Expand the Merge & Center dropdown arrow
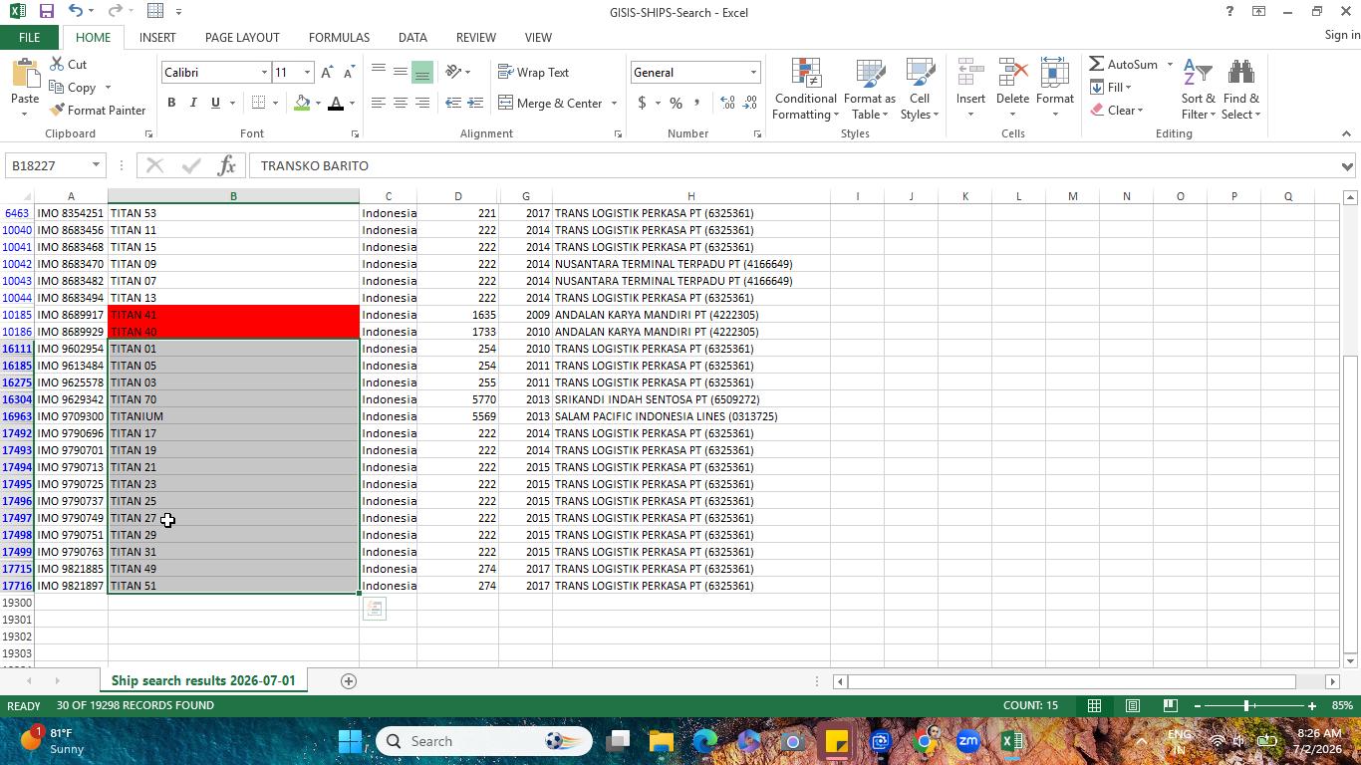 (614, 104)
